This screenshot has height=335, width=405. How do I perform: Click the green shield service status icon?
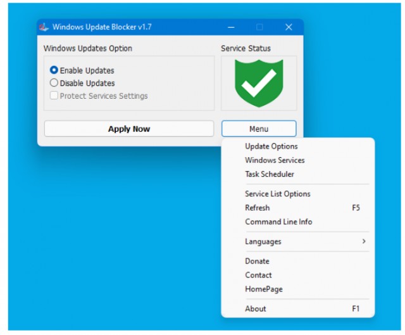click(x=258, y=83)
